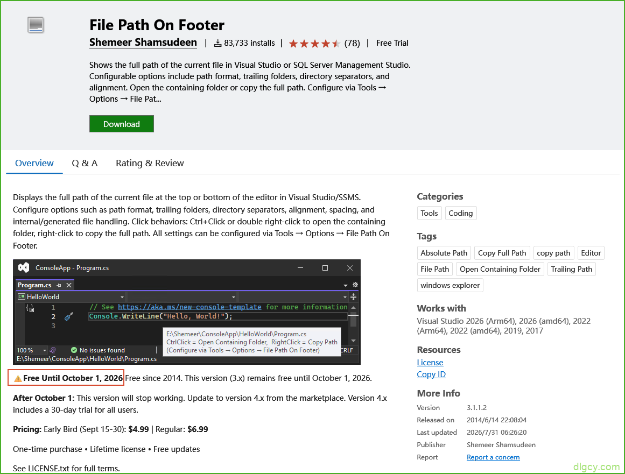Click the Free Trial label
The width and height of the screenshot is (625, 474).
click(x=392, y=43)
